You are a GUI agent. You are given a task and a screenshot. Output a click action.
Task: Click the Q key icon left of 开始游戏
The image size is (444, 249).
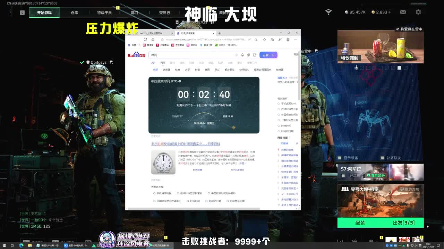click(22, 12)
